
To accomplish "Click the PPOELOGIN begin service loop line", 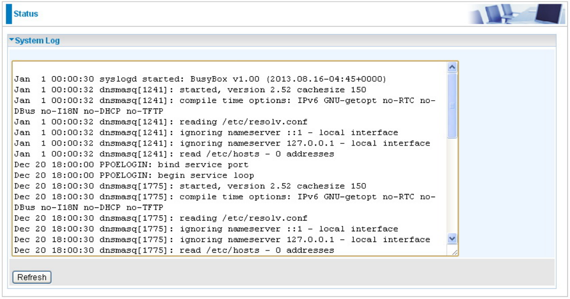I will point(134,175).
